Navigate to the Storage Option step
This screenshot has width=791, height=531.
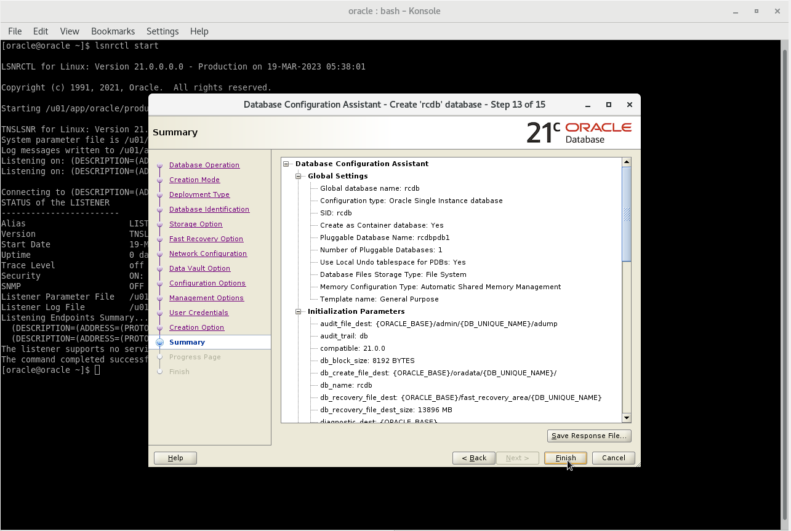pyautogui.click(x=196, y=224)
